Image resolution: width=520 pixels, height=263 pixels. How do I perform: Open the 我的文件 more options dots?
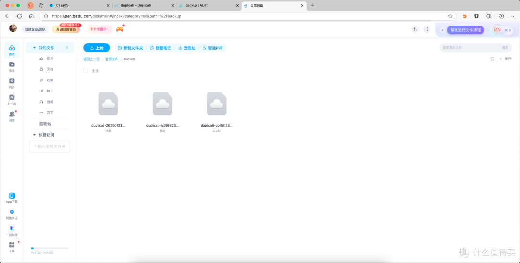click(x=67, y=48)
